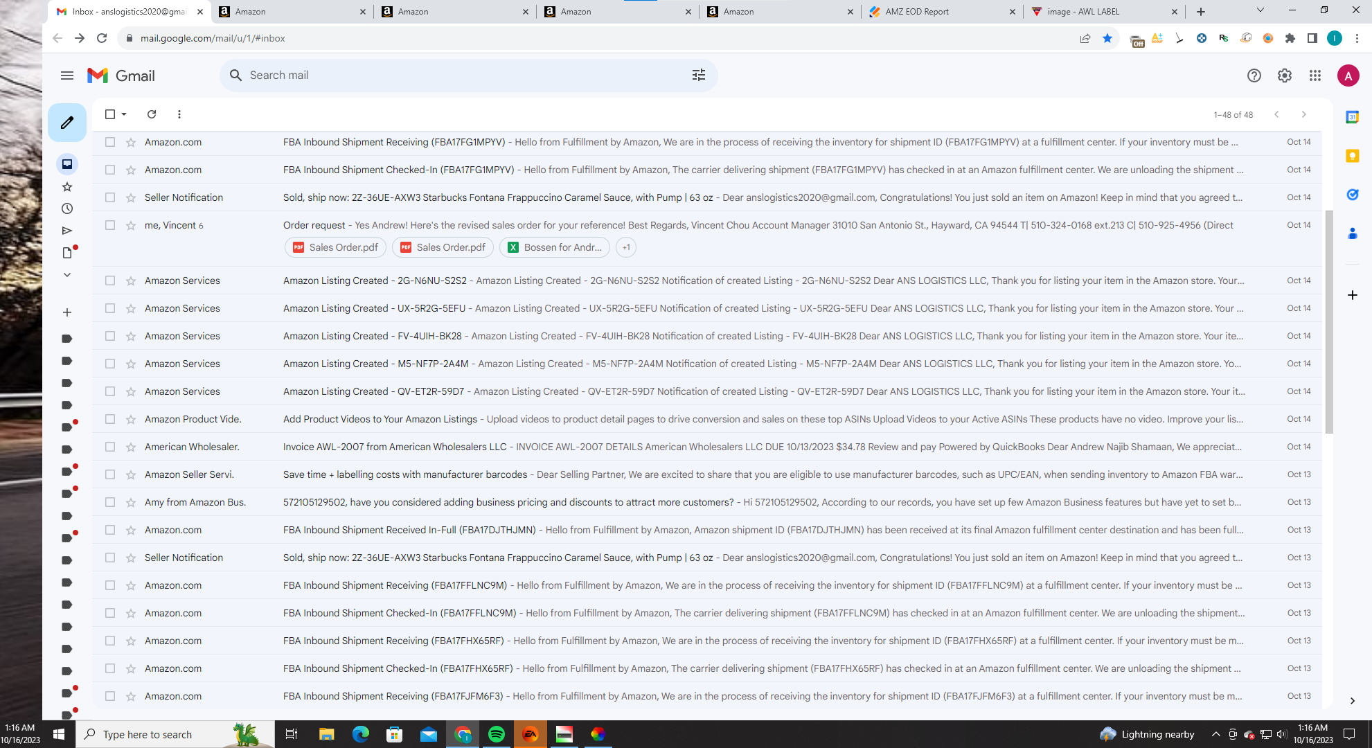Screen dimensions: 1372x748
Task: Star the Amazon Listing Created QV-ET2R-59D7 email
Action: click(x=130, y=391)
